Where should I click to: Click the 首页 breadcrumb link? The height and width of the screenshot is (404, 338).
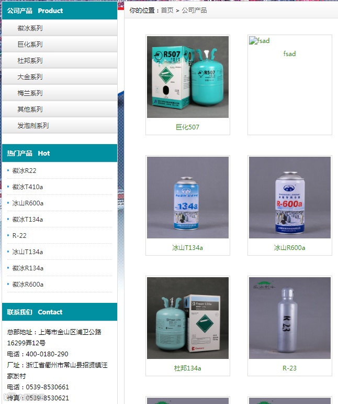pos(167,10)
